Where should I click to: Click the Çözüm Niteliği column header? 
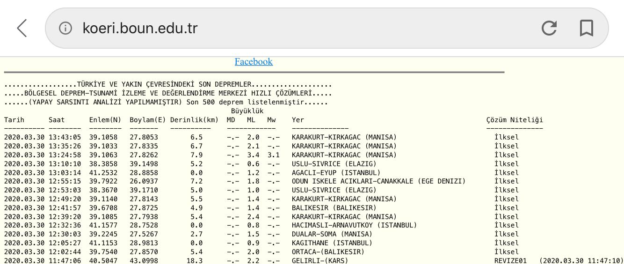515,120
